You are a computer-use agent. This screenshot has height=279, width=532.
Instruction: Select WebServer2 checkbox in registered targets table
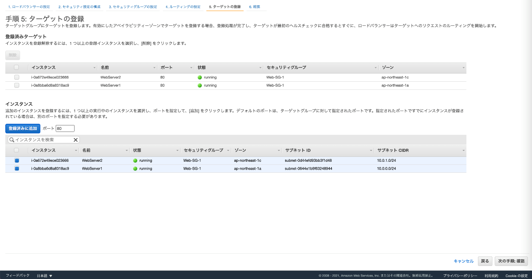pos(17,77)
